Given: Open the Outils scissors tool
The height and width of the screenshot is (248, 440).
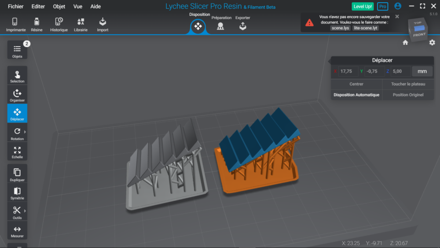Looking at the screenshot, I should (17, 212).
